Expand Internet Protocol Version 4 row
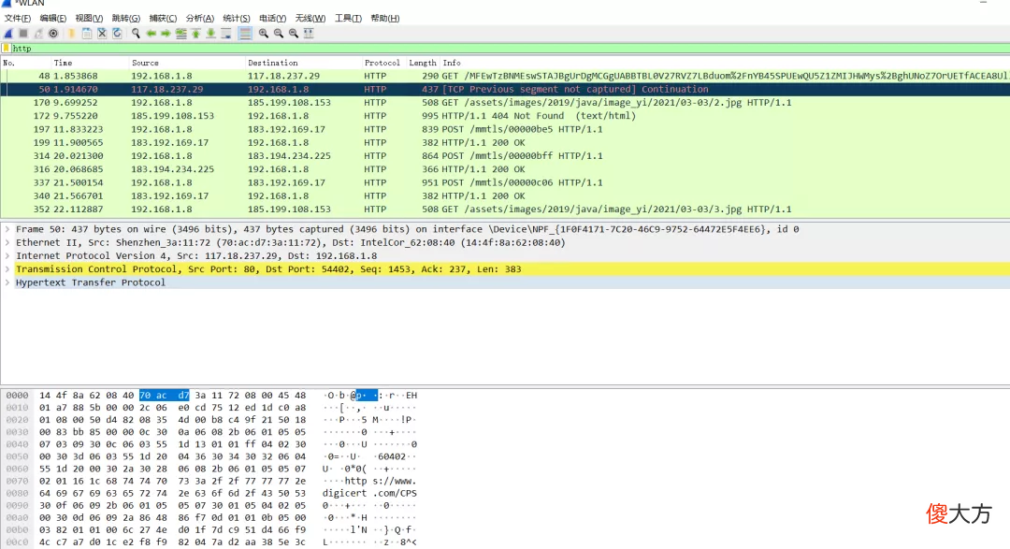Viewport: 1010px width, 549px height. pyautogui.click(x=7, y=256)
